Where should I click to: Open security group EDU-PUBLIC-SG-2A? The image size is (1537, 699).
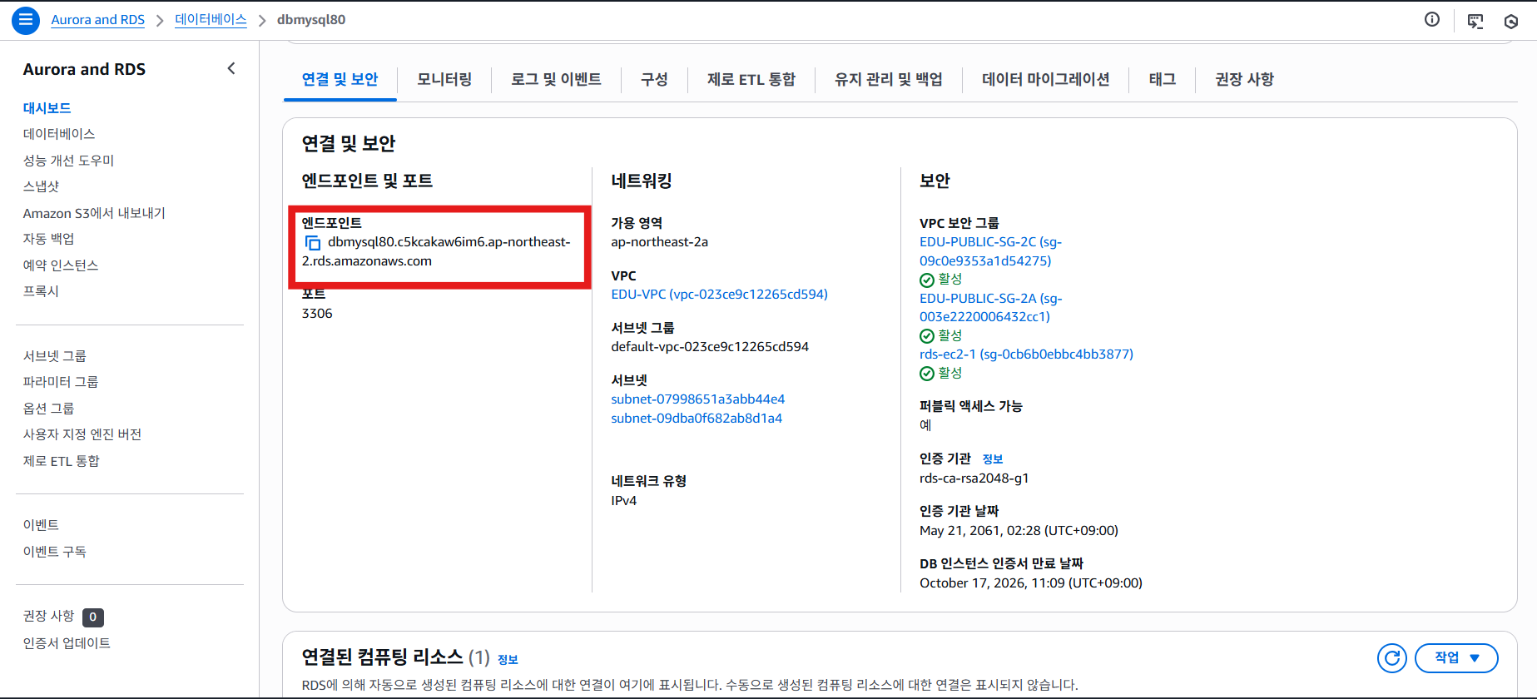coord(990,307)
